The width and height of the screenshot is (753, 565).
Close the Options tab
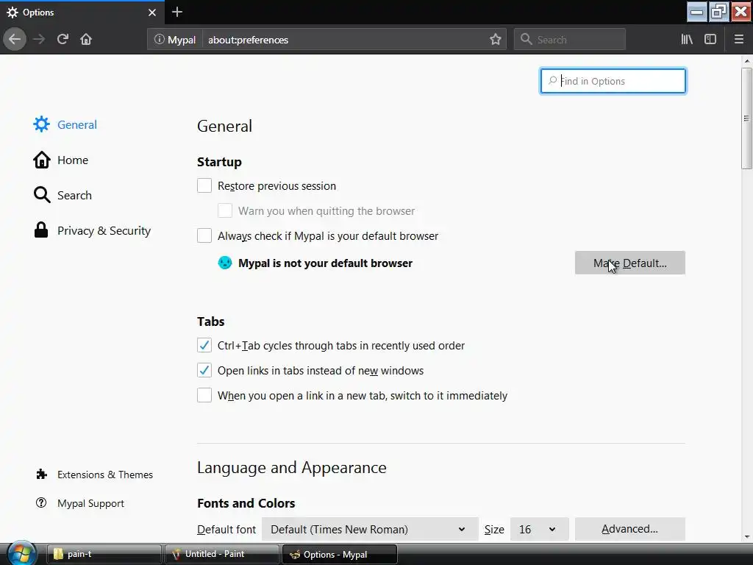[x=152, y=13]
